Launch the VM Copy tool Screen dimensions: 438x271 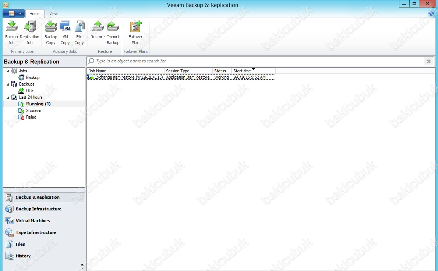point(65,33)
